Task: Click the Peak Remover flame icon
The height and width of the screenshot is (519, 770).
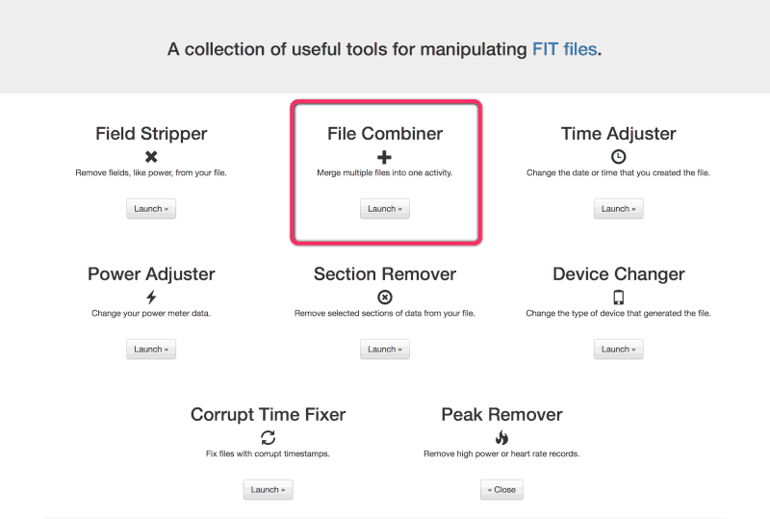Action: coord(501,438)
